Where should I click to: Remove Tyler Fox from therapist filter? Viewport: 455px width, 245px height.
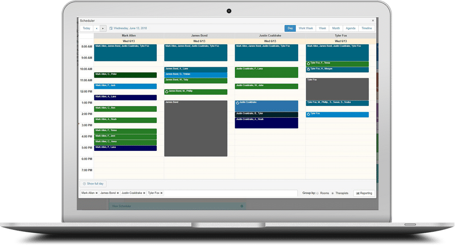point(162,193)
